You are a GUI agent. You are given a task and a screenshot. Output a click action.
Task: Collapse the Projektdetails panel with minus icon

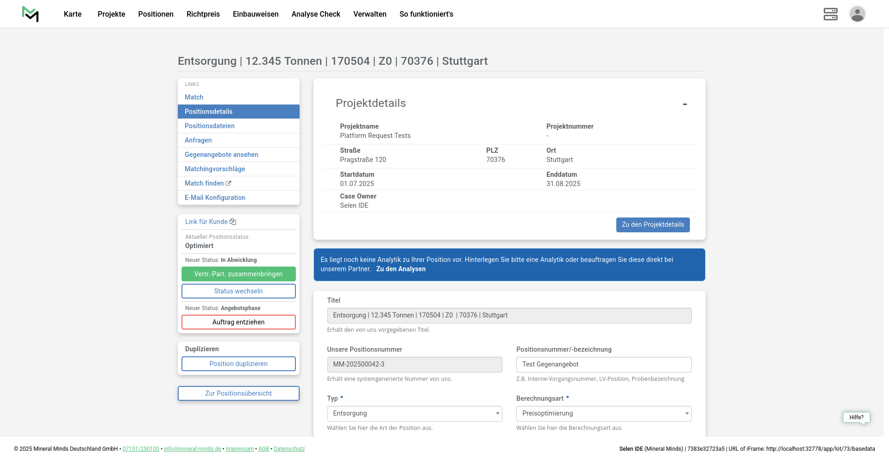684,104
